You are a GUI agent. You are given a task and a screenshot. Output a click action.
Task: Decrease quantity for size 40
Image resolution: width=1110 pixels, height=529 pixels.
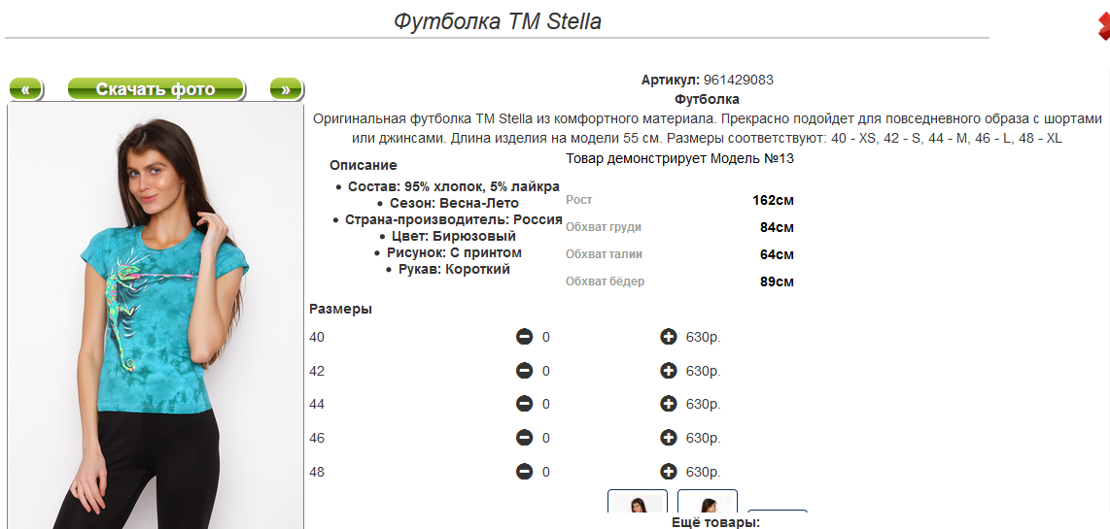point(524,337)
